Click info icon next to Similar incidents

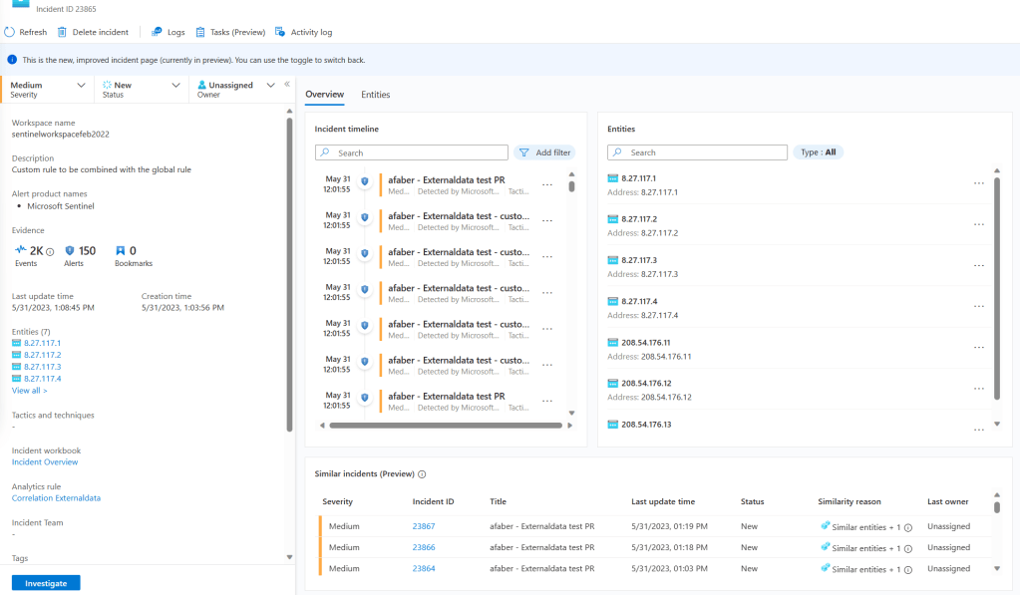pos(423,474)
